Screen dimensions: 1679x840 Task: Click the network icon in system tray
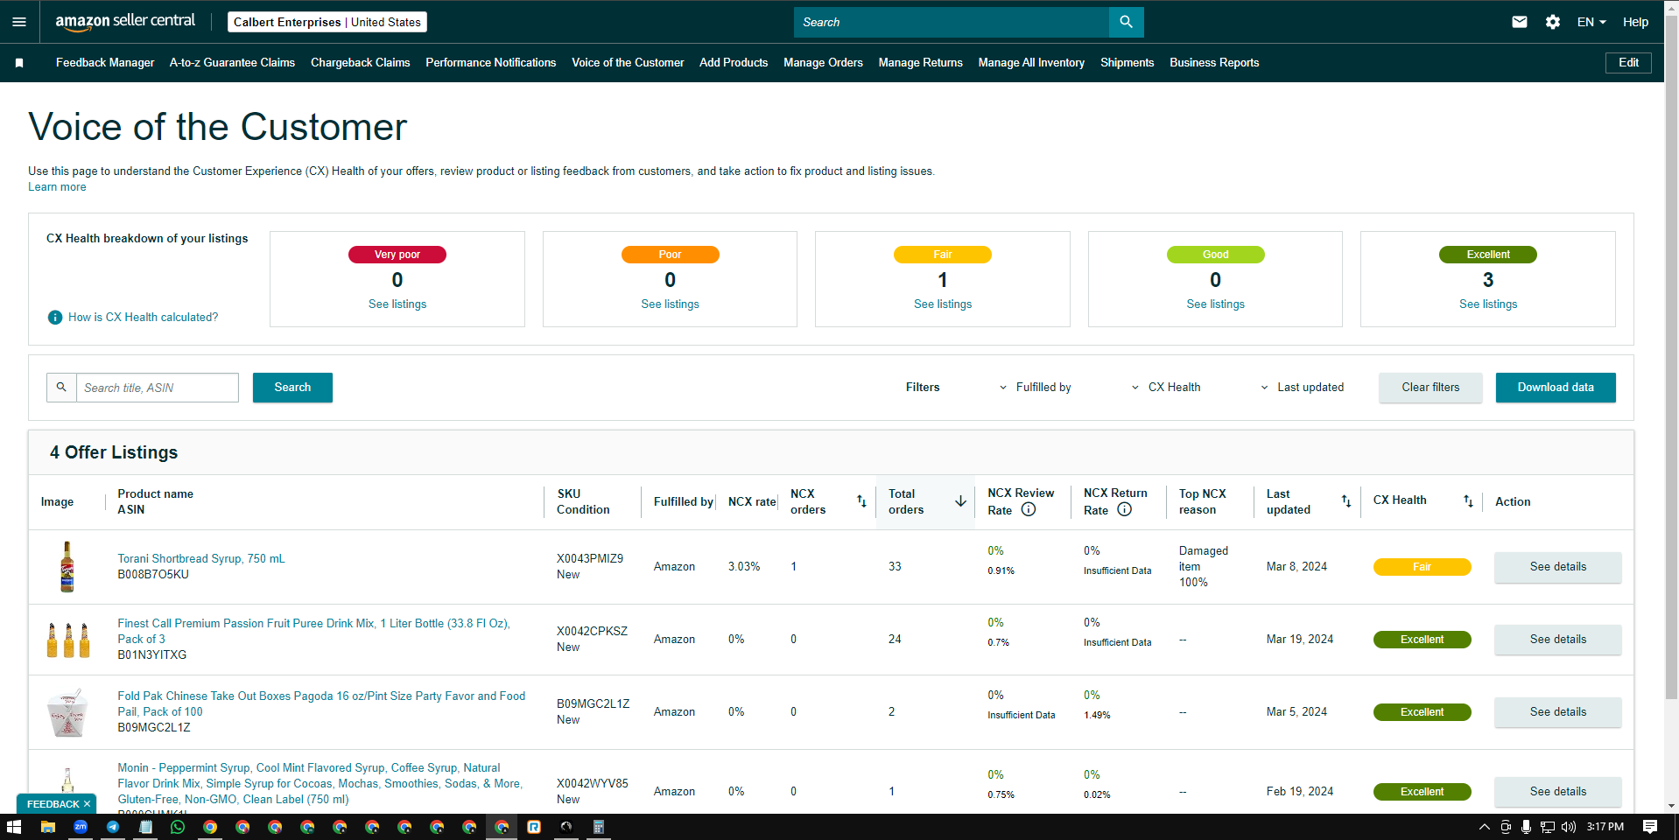click(1547, 827)
